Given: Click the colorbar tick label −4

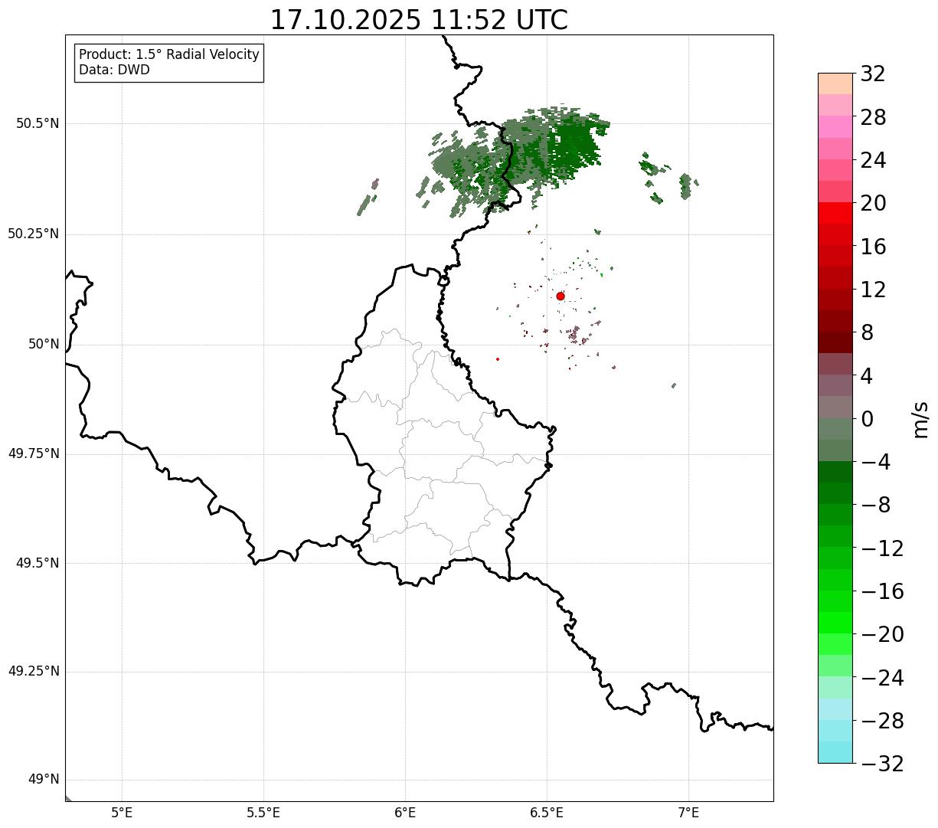Looking at the screenshot, I should [876, 462].
